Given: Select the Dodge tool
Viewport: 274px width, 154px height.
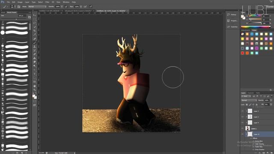Looking at the screenshot, I should 35,66.
